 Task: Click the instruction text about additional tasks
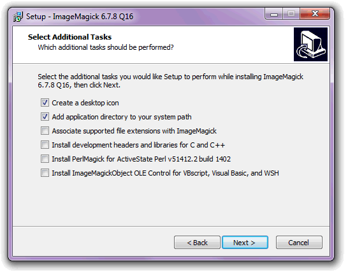point(170,80)
